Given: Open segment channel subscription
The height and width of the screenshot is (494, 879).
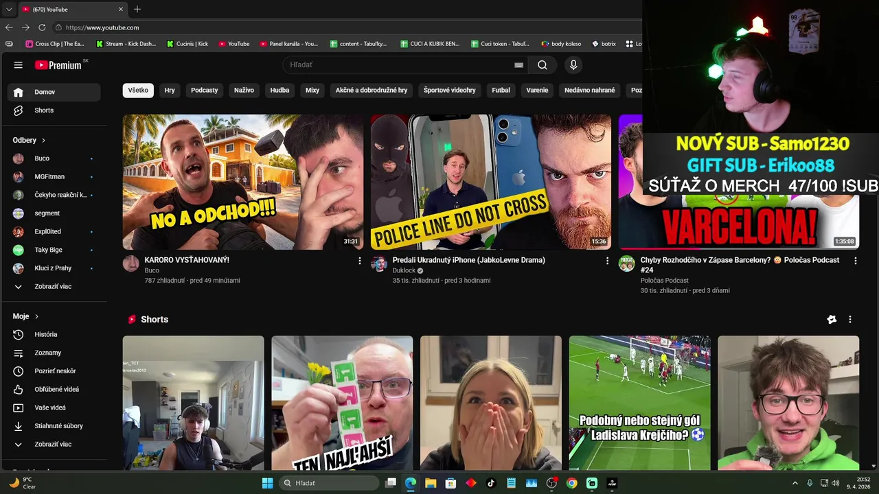Looking at the screenshot, I should pyautogui.click(x=54, y=213).
